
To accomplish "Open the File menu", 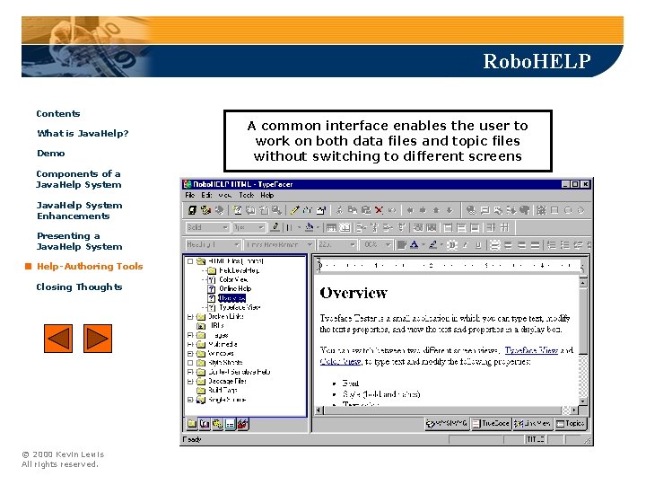I will [x=189, y=195].
